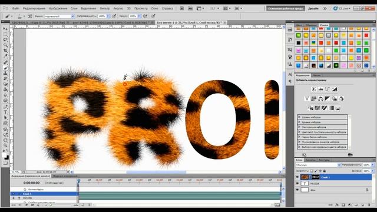The width and height of the screenshot is (377, 212).
Task: Toggle tablet pressure for opacity
Action: coord(114,16)
